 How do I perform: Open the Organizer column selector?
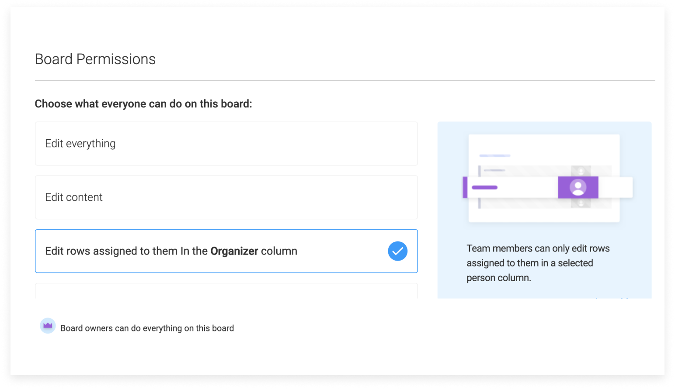[234, 251]
